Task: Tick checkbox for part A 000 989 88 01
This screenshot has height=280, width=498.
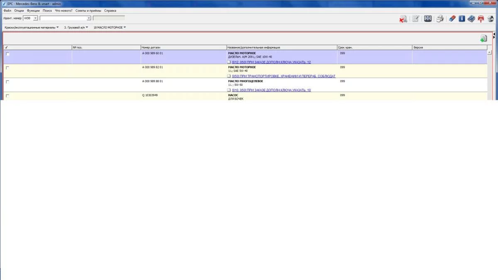Action: (7, 82)
